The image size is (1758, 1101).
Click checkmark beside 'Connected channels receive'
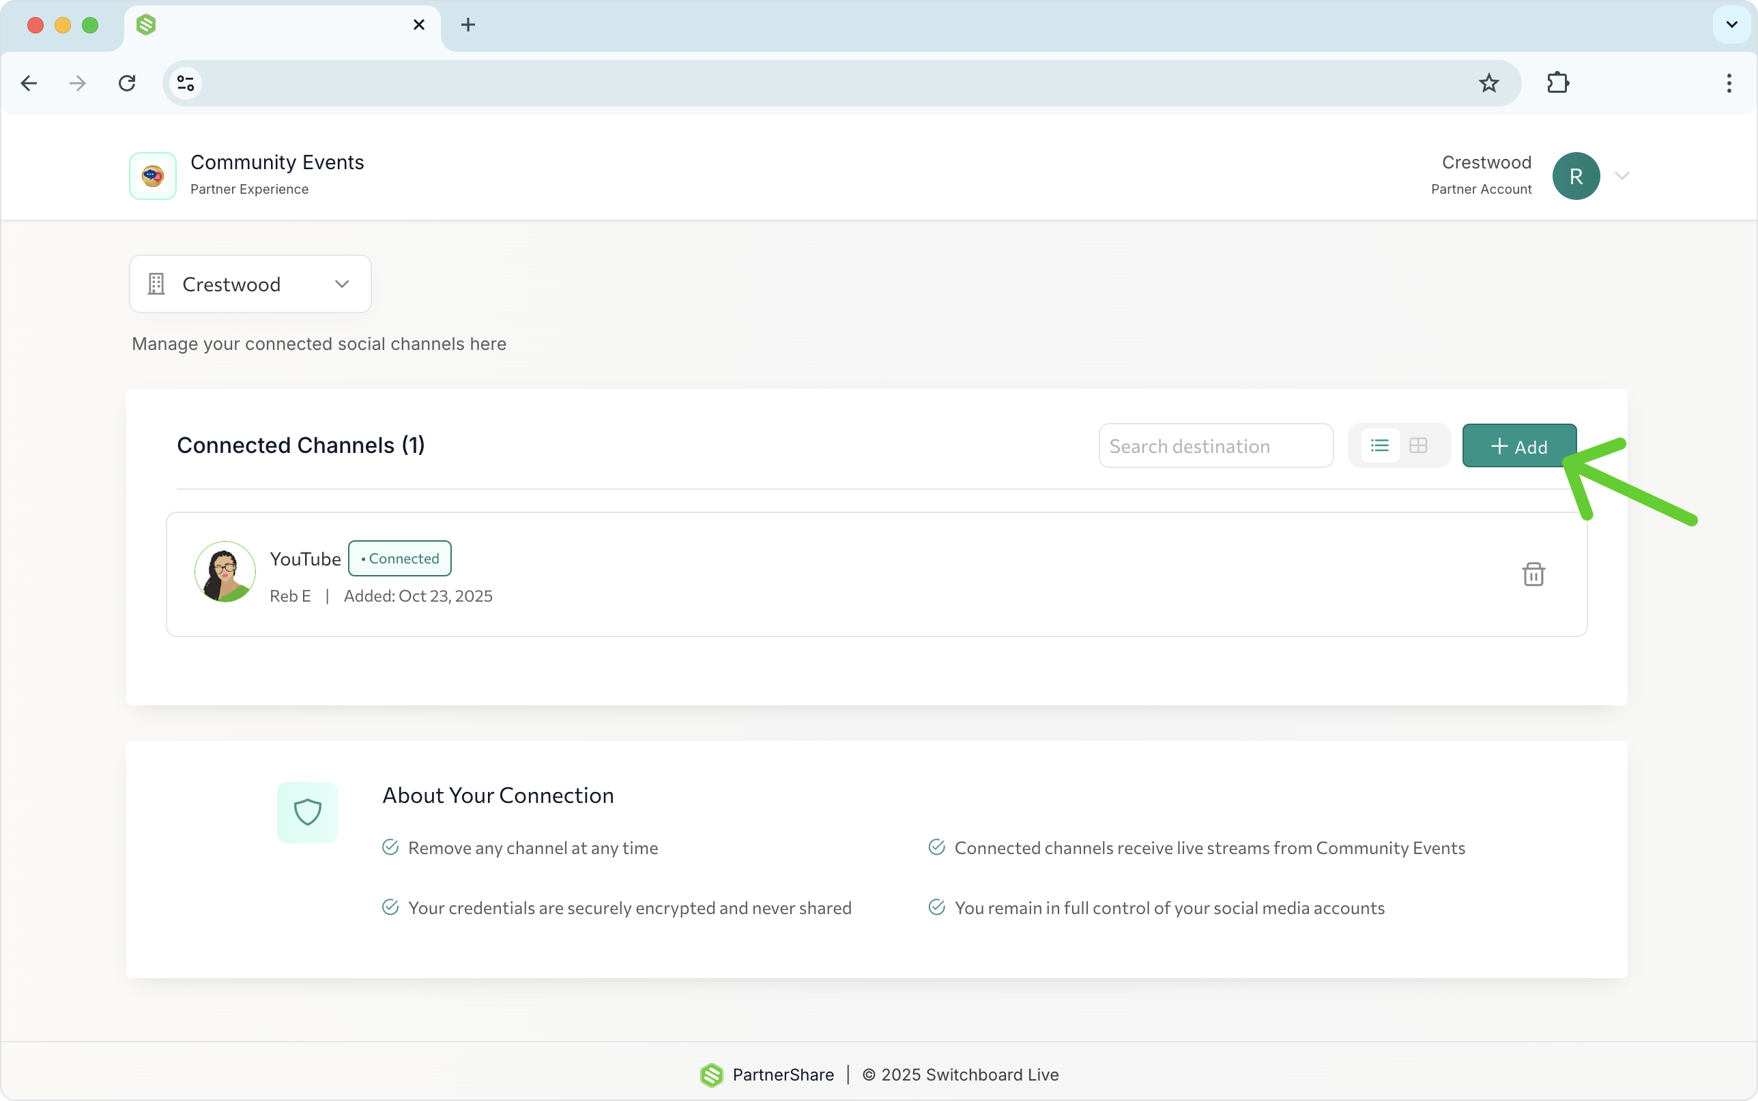coord(936,848)
